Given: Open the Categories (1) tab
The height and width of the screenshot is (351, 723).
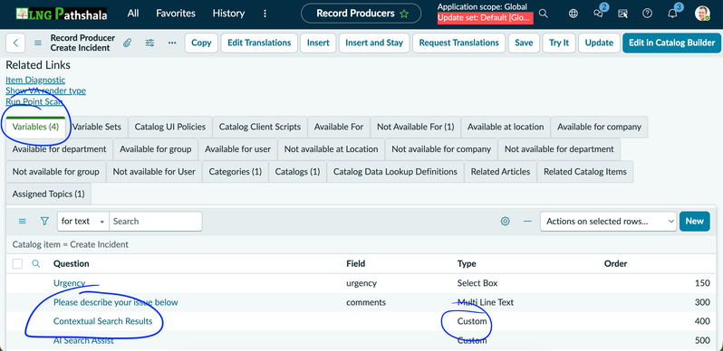Looking at the screenshot, I should (236, 172).
